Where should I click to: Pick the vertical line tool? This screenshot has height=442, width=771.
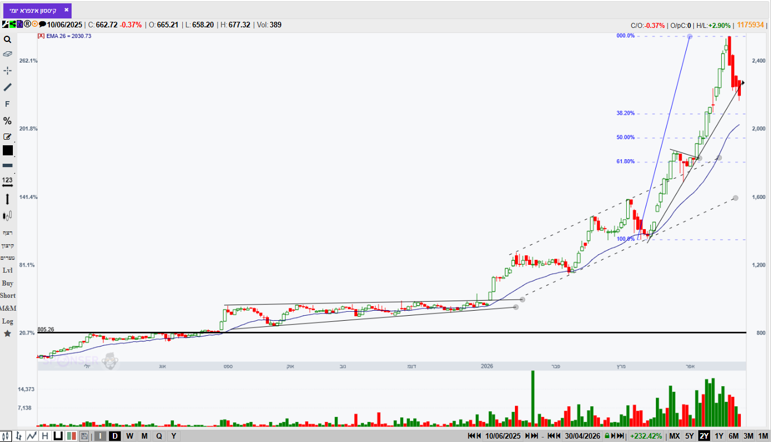[7, 199]
